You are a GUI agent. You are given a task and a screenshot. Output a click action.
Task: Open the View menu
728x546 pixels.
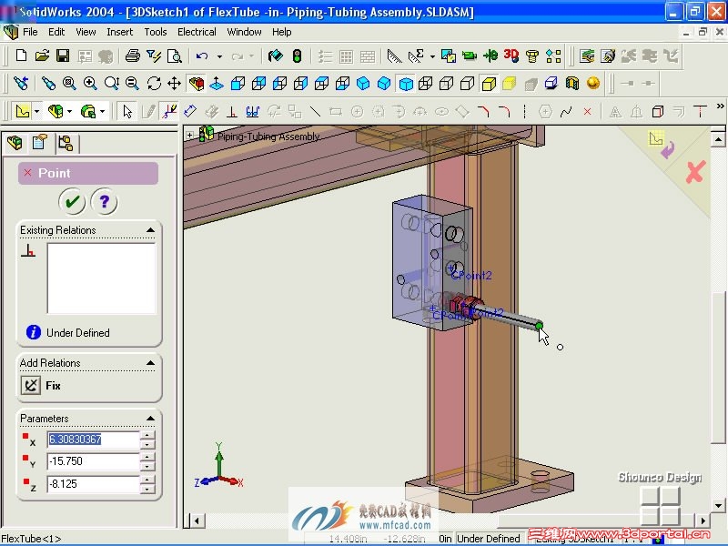[x=86, y=32]
